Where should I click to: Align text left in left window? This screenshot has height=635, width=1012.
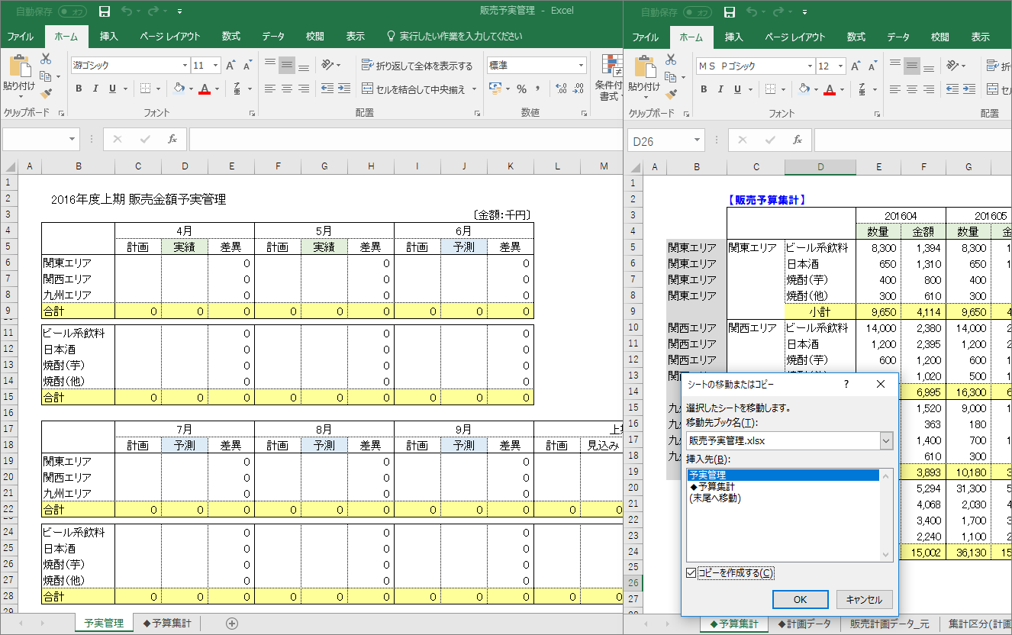270,89
